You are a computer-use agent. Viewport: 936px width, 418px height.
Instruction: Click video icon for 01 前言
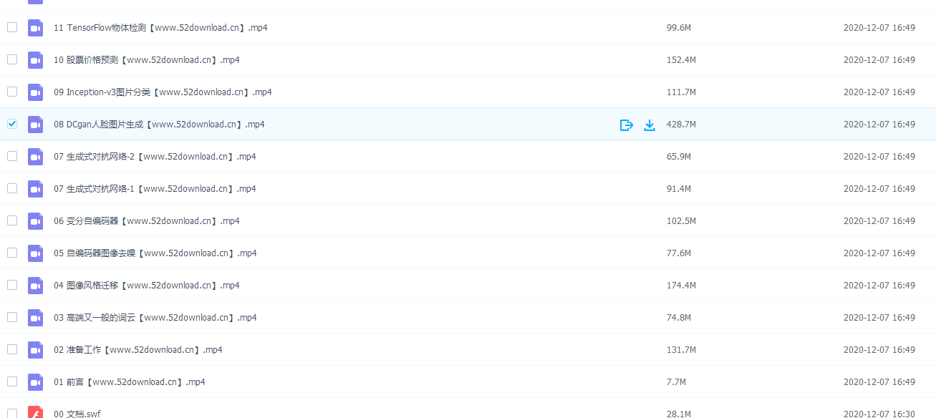click(35, 382)
